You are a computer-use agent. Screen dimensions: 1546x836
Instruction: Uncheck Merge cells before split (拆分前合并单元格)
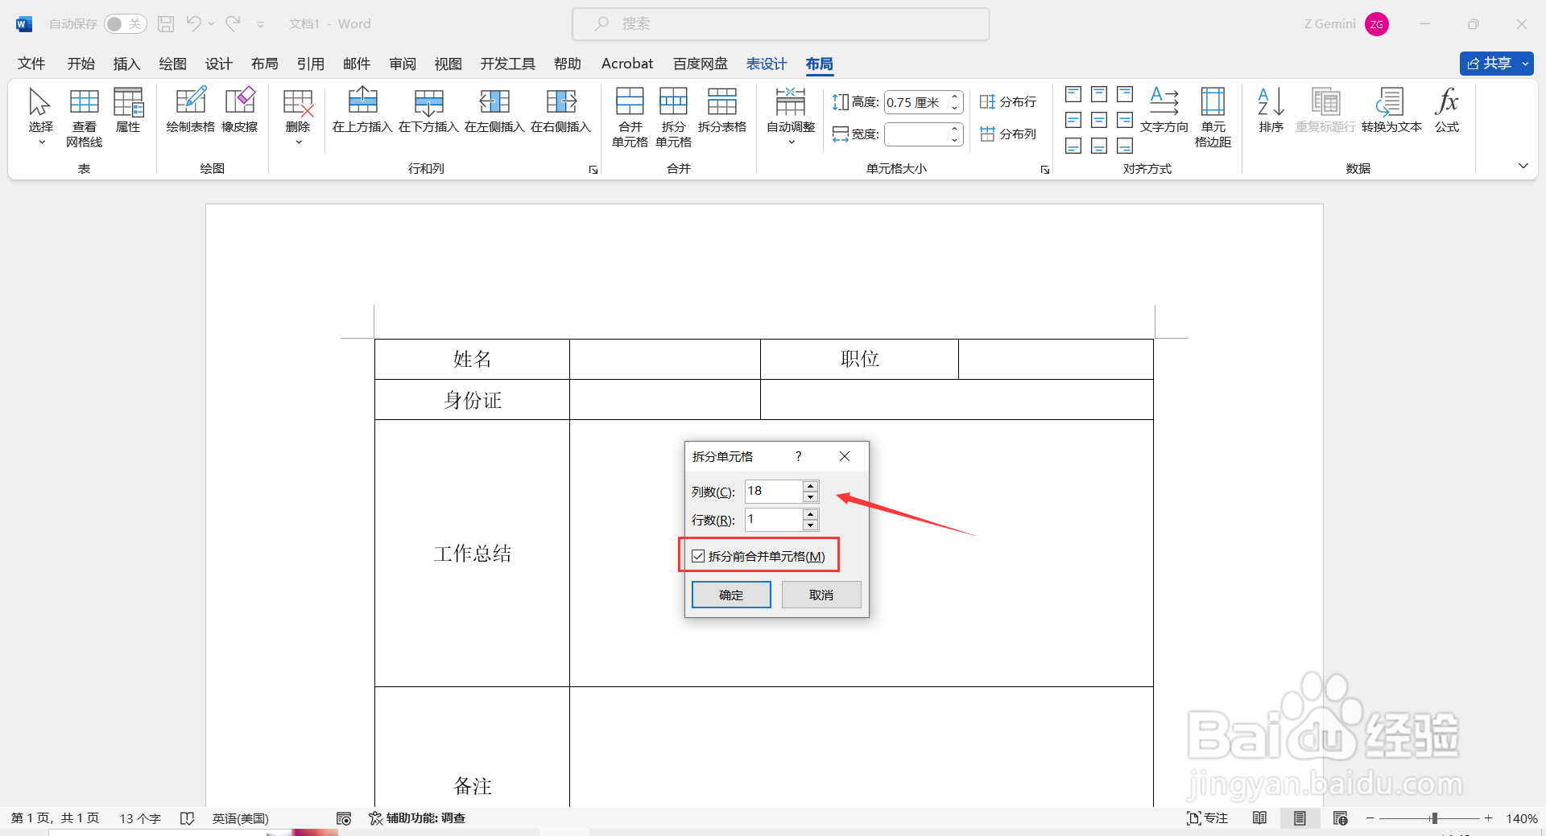pyautogui.click(x=697, y=555)
